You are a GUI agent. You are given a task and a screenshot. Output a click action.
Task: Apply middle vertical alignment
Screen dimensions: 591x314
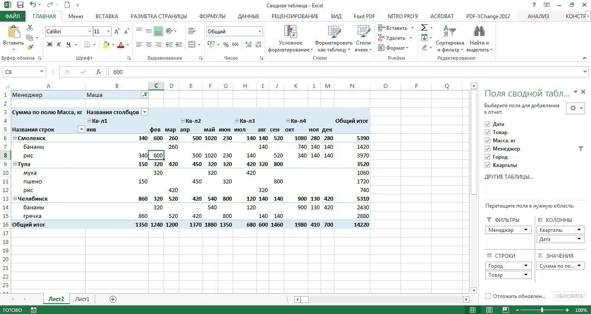148,31
